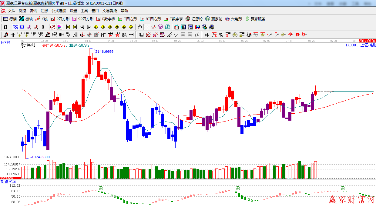
Task: Open the 六角形 hexagon chart tool
Action: 233,19
